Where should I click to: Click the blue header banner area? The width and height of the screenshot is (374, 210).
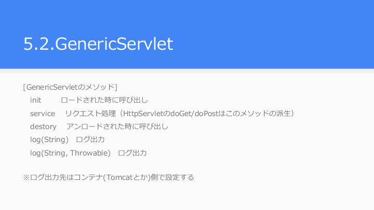coord(187,34)
